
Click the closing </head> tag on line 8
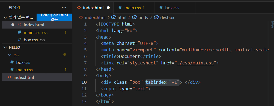105,69
